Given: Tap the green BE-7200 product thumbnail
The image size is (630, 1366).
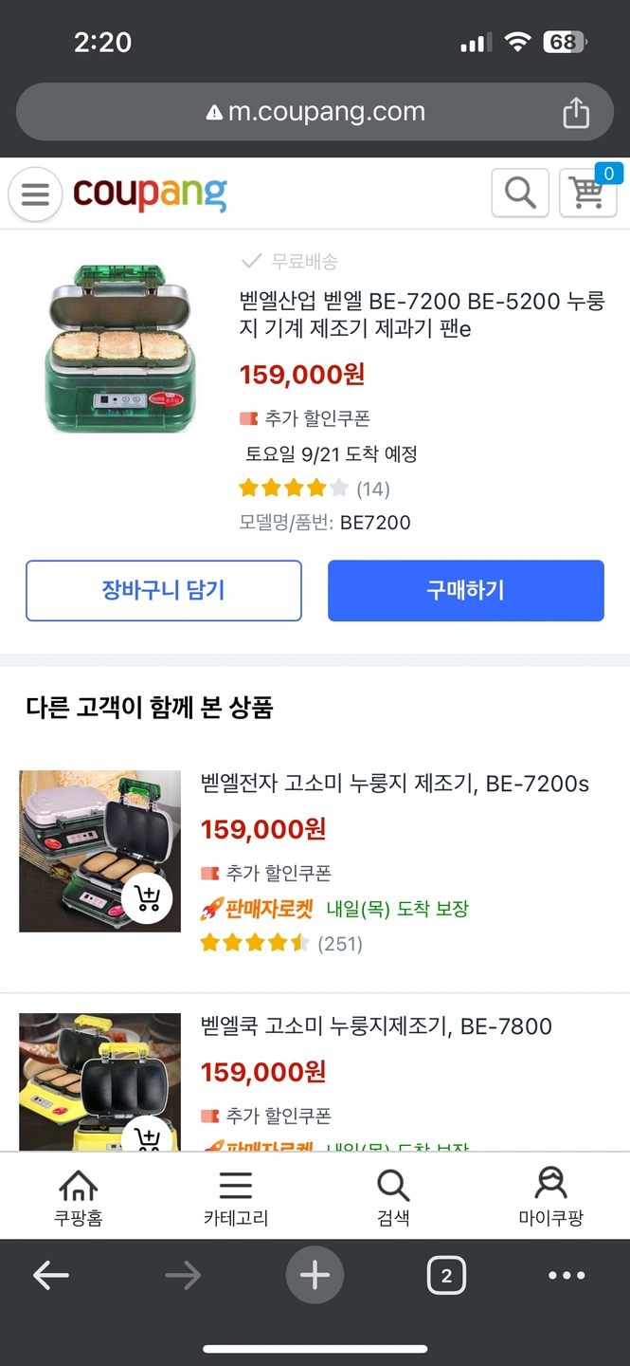Looking at the screenshot, I should [120, 348].
